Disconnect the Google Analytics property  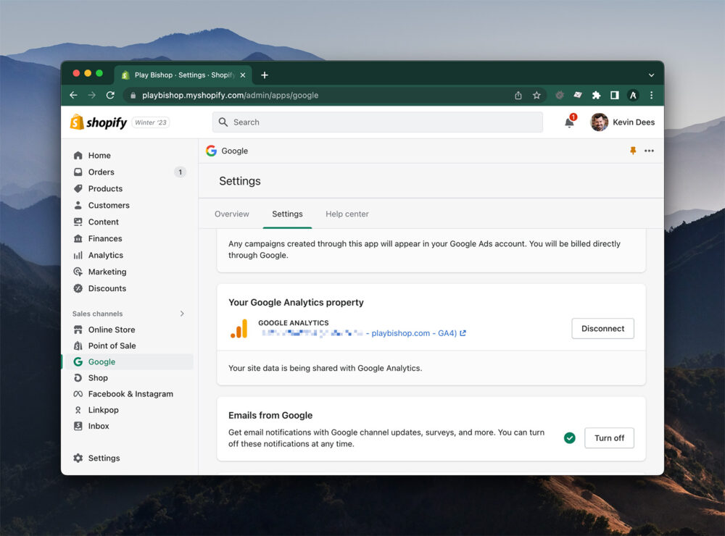[x=602, y=328]
